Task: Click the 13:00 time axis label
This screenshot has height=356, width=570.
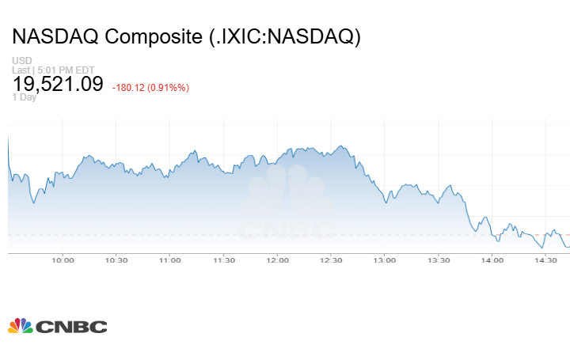Action: [385, 260]
